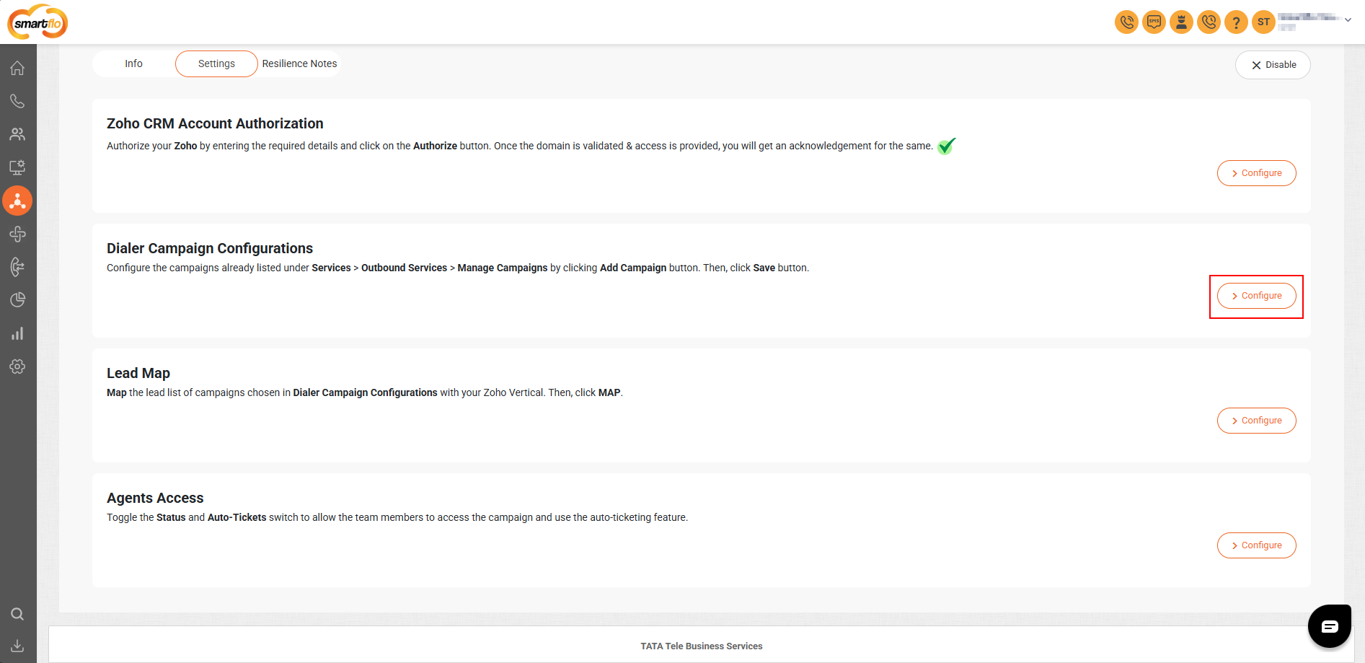Open the monitor settings sidebar icon
The height and width of the screenshot is (663, 1365).
(17, 167)
